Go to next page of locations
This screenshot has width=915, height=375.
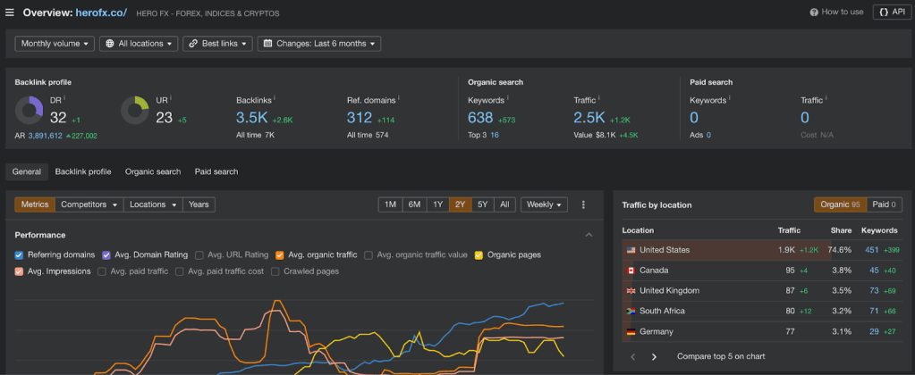(654, 356)
